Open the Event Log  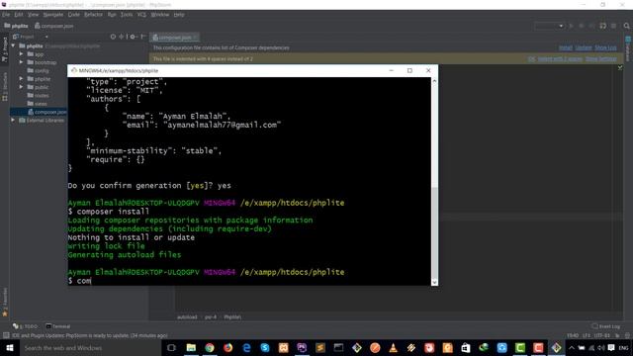point(606,326)
